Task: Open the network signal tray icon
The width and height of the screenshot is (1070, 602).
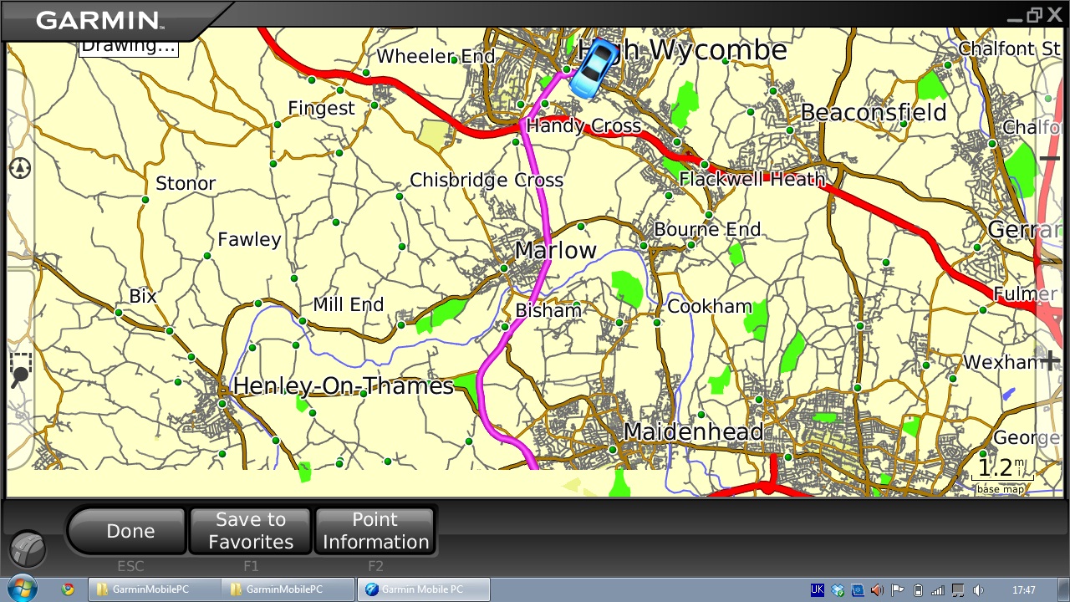Action: click(938, 590)
